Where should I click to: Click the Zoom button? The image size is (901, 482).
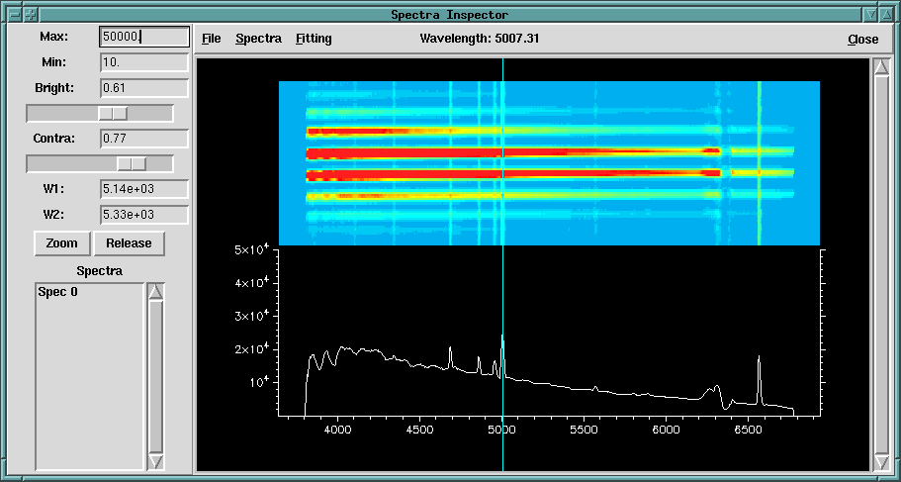point(62,243)
